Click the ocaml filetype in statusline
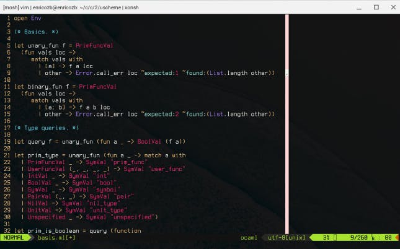Viewport: 400px width, 249px height. (x=249, y=237)
